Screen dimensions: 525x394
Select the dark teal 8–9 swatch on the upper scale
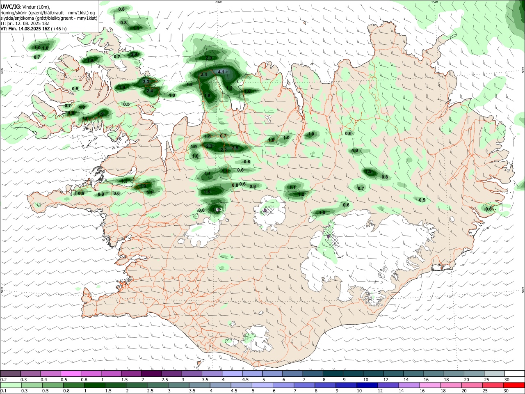point(333,374)
